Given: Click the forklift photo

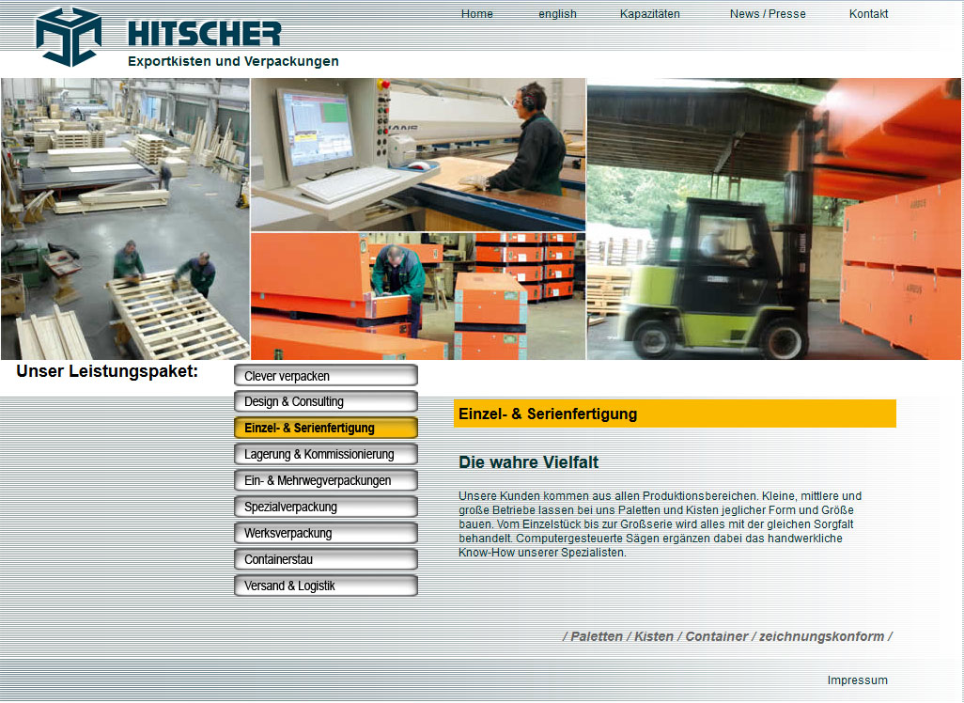Looking at the screenshot, I should click(774, 219).
